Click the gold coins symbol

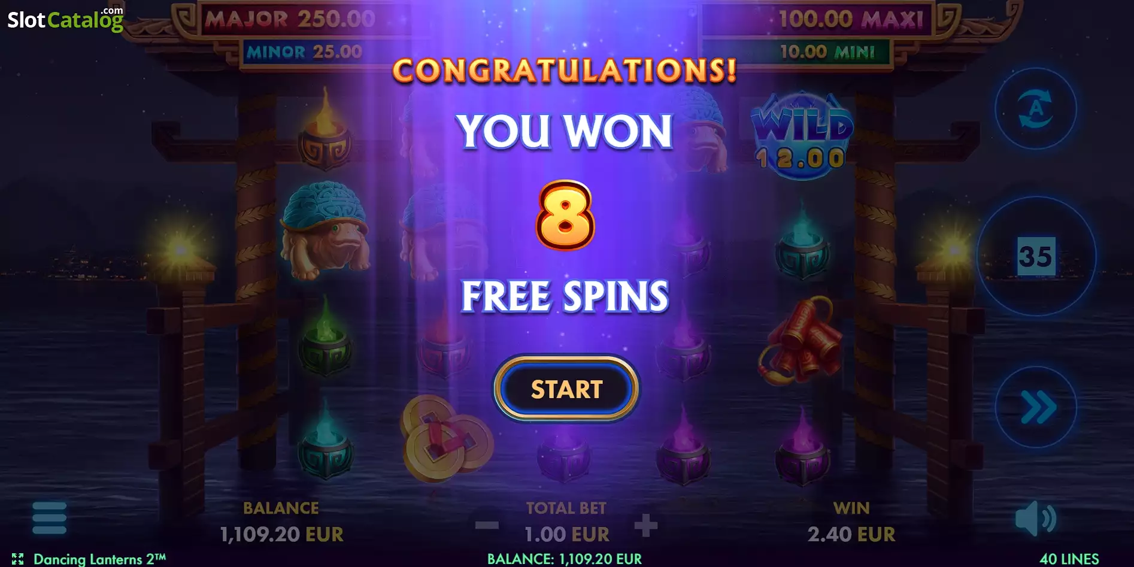tap(446, 438)
